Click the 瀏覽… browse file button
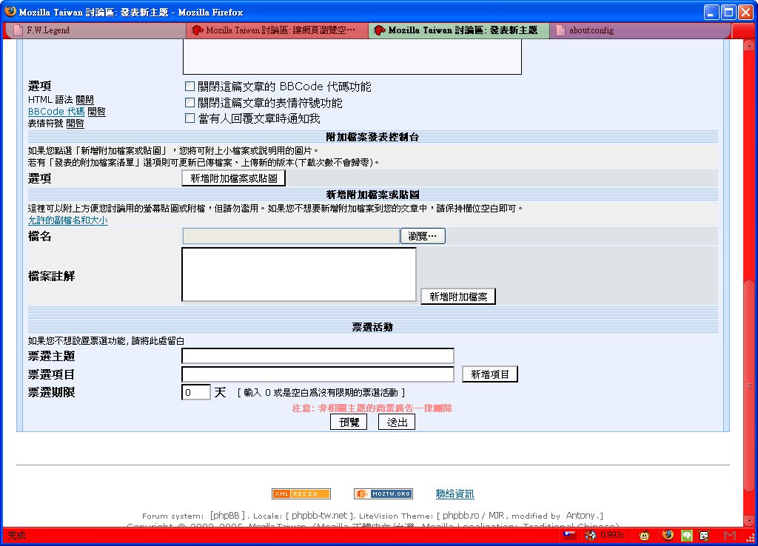Image resolution: width=758 pixels, height=546 pixels. coord(423,236)
